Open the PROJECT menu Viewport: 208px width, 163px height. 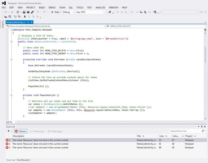[x=31, y=7]
